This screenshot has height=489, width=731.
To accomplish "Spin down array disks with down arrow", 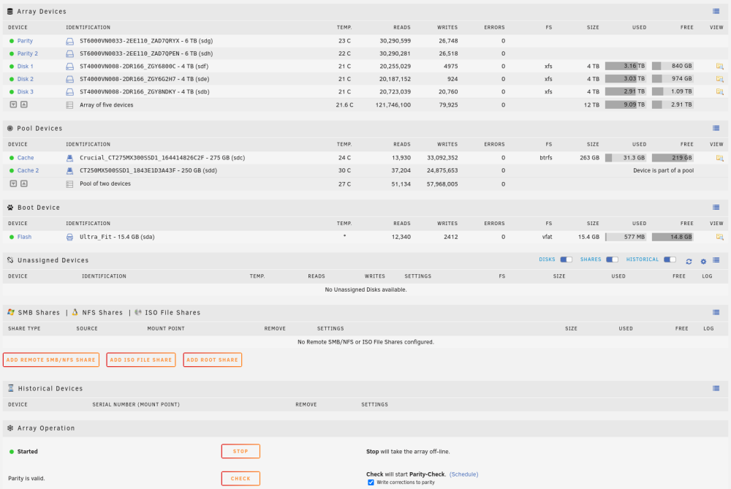I will tap(13, 105).
